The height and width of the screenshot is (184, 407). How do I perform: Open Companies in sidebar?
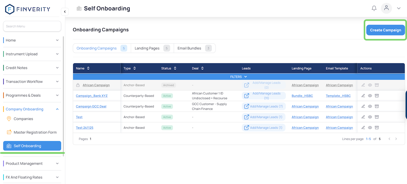23,119
